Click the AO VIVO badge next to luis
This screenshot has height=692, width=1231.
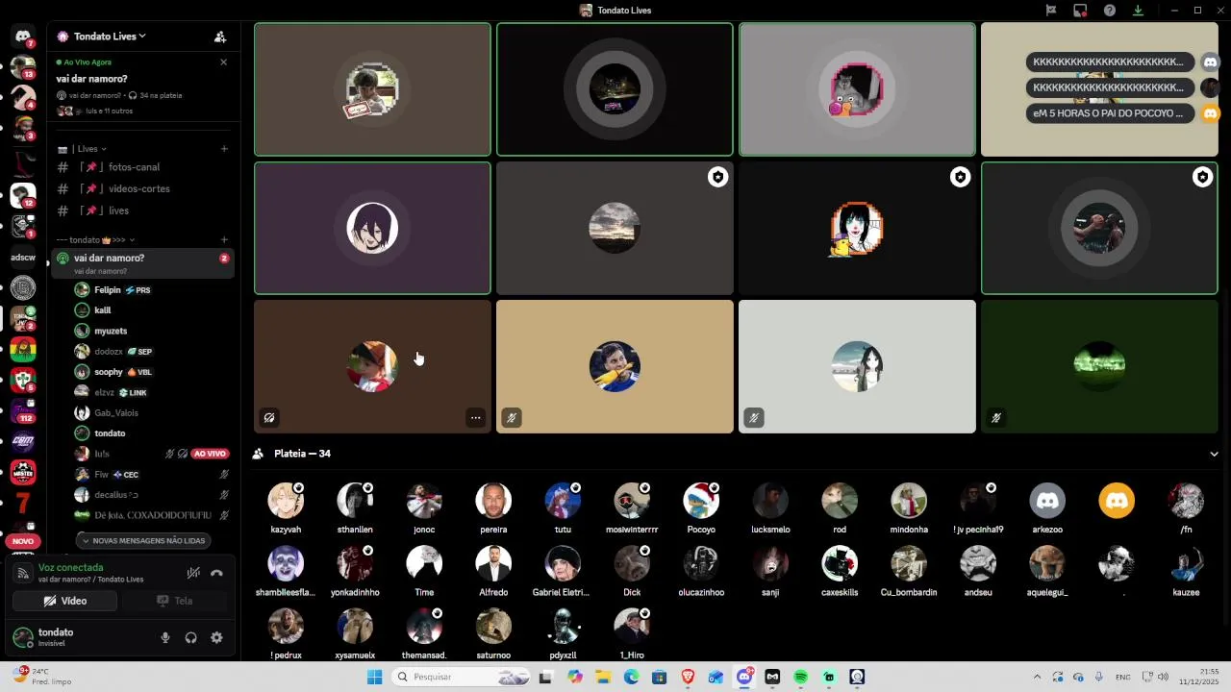pyautogui.click(x=209, y=454)
